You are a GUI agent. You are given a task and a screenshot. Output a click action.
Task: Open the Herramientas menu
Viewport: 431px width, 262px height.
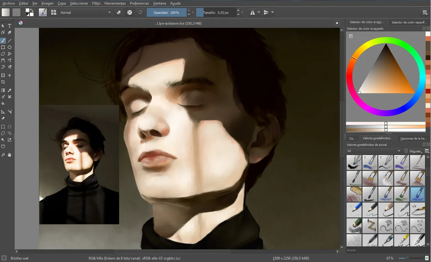[115, 3]
